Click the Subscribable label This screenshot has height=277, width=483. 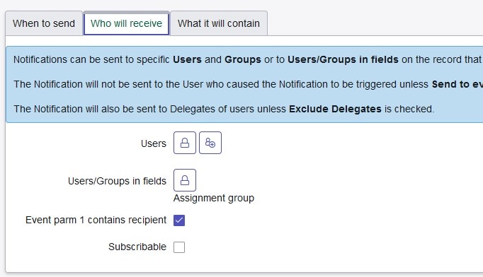137,247
